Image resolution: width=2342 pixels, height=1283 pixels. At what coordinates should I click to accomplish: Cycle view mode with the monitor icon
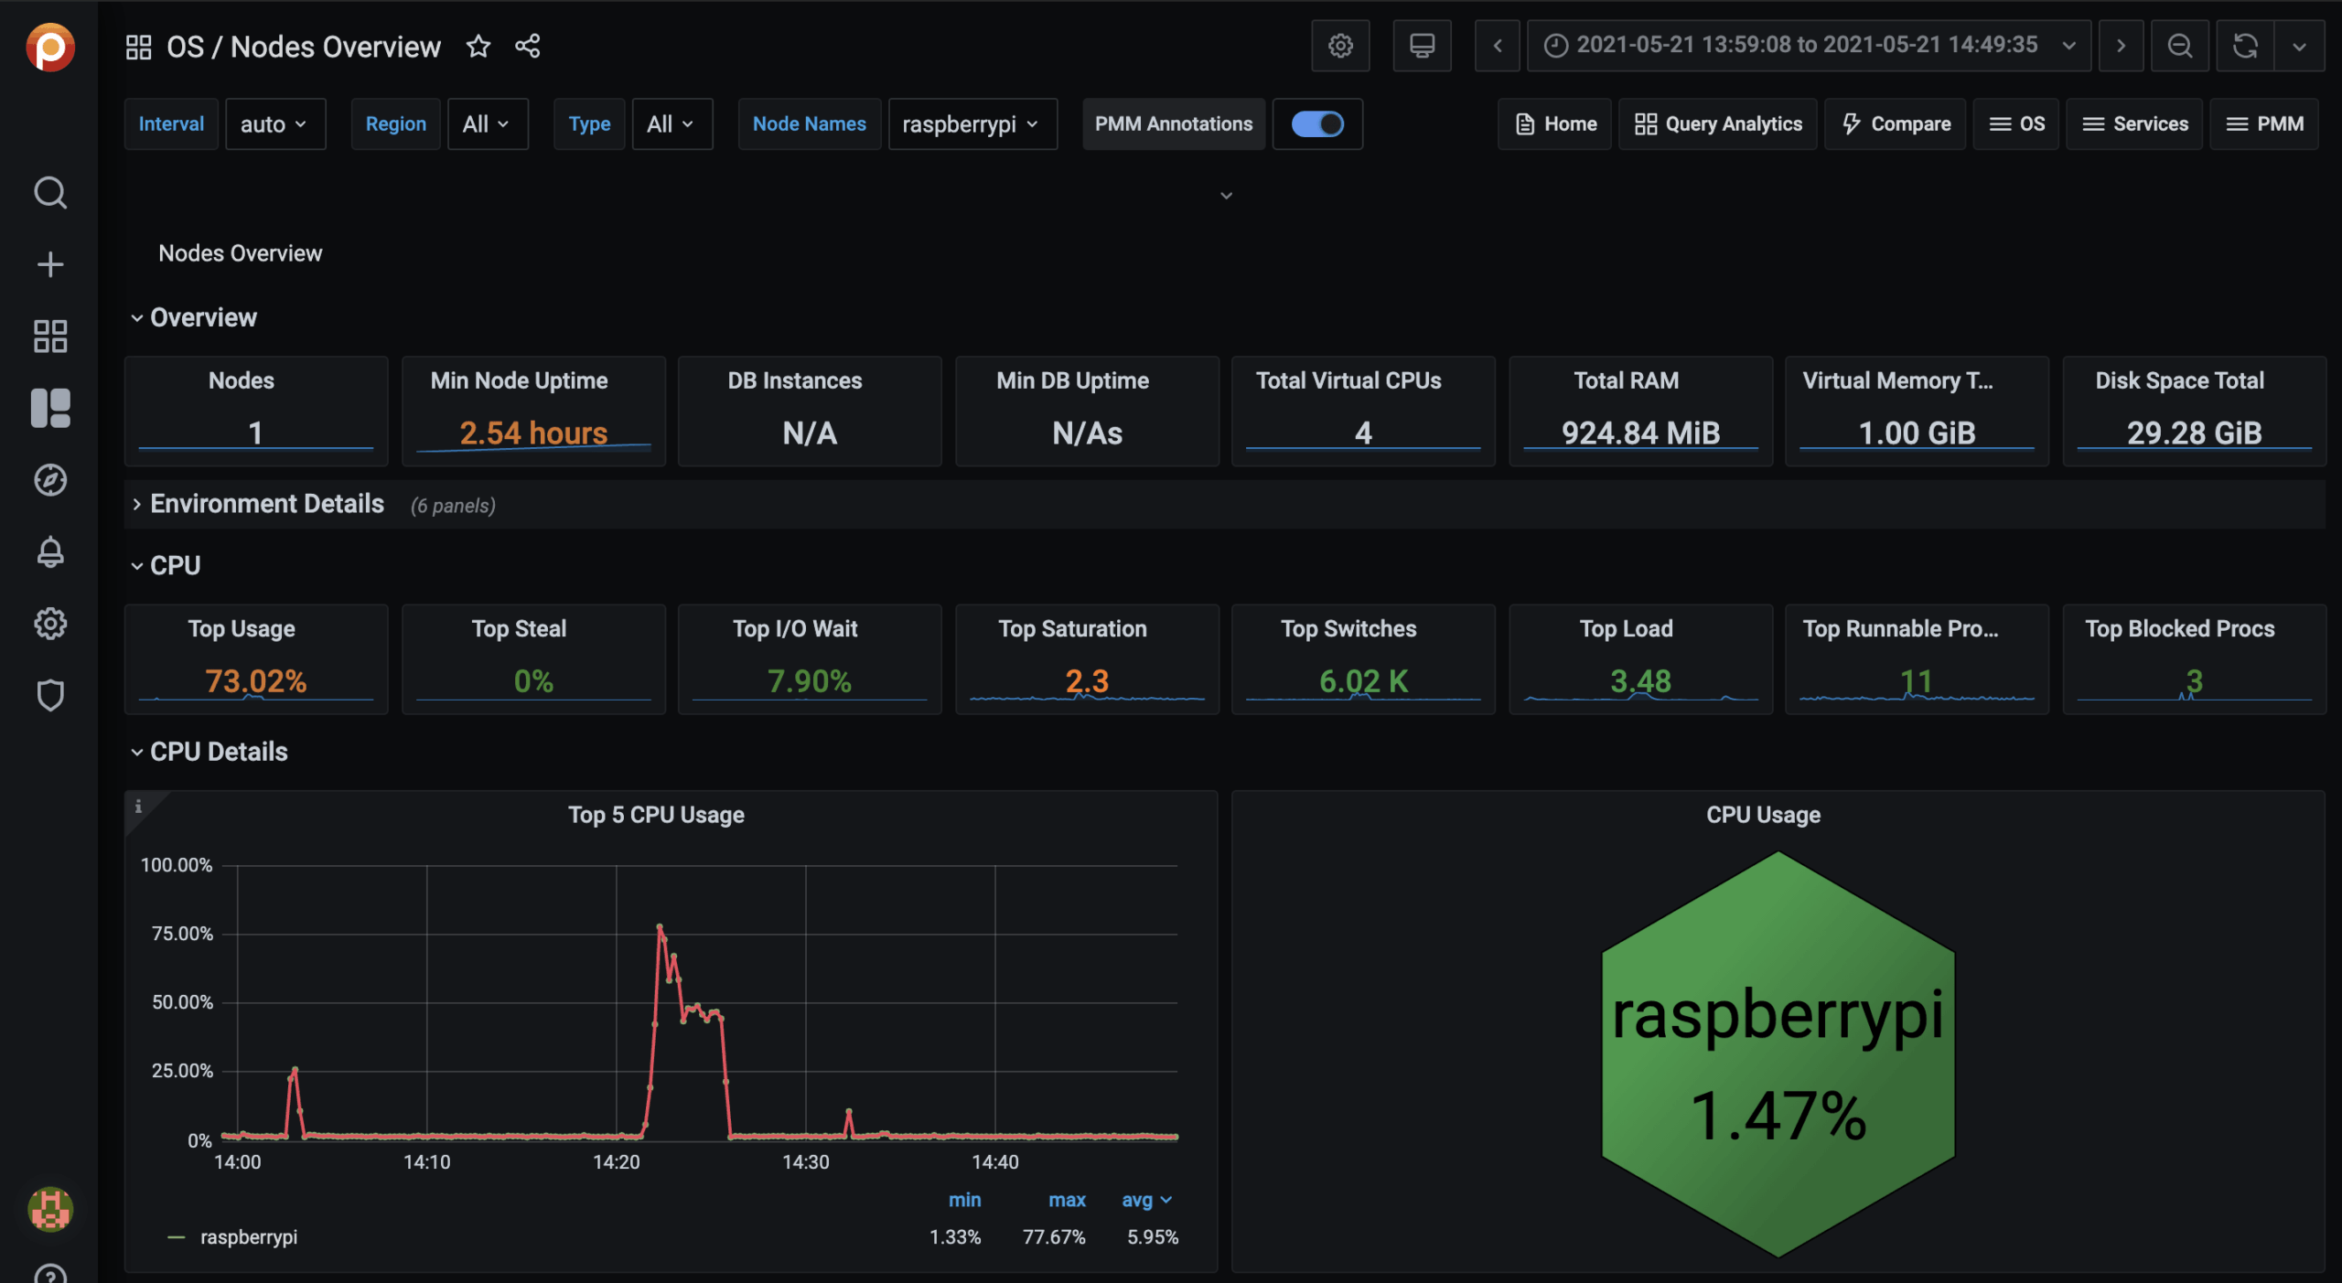pyautogui.click(x=1421, y=46)
